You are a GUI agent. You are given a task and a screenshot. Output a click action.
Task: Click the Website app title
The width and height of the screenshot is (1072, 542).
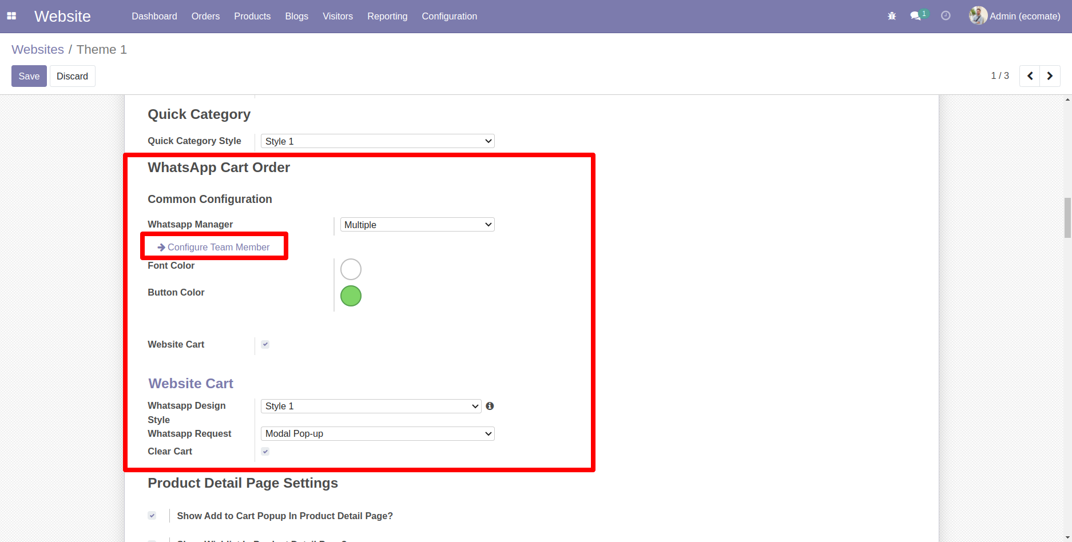(x=62, y=16)
